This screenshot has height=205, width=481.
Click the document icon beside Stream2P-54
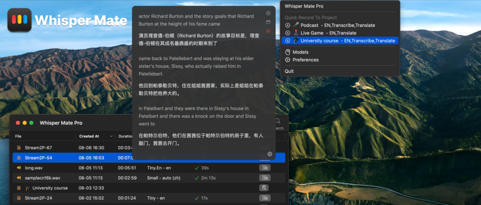19,158
